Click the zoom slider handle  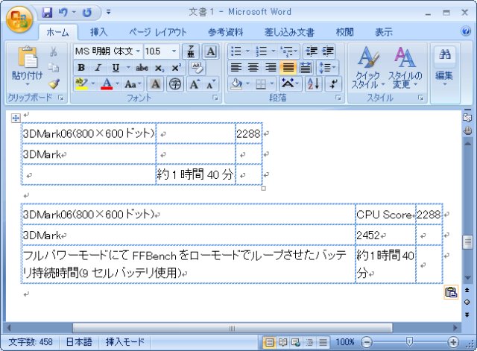[x=409, y=342]
